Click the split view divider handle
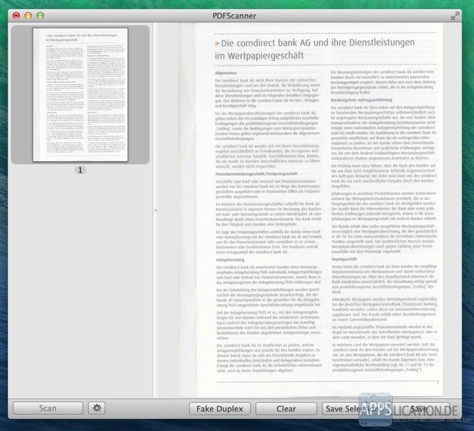Screen dimensions: 474x431 [155, 210]
